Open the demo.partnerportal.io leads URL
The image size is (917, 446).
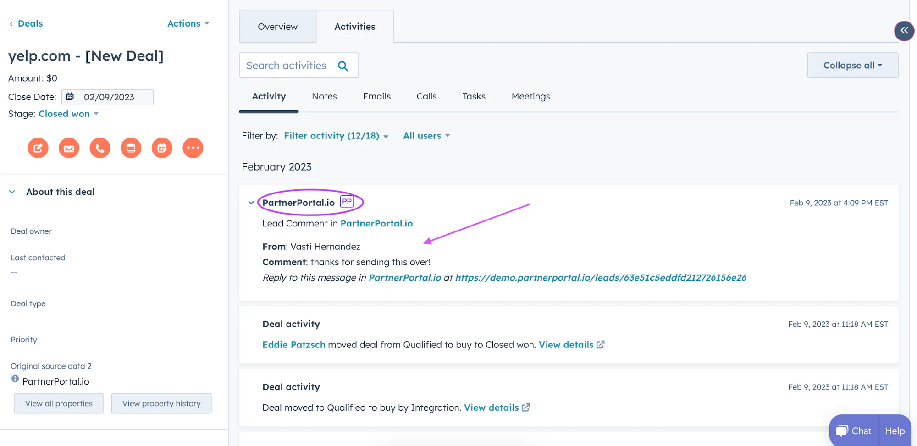[601, 277]
